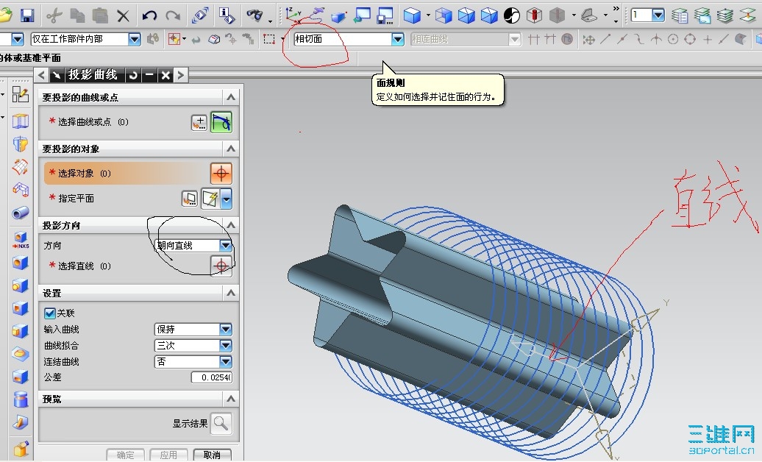Image resolution: width=762 pixels, height=462 pixels.
Task: Toggle the snap points enable icon
Action: click(x=588, y=40)
